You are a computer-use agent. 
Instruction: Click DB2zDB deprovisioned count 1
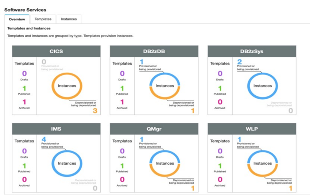[x=193, y=111]
